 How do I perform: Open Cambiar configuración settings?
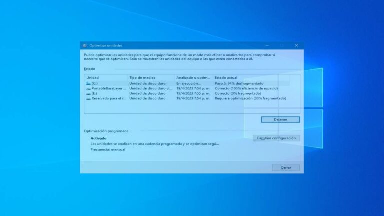tap(276, 138)
